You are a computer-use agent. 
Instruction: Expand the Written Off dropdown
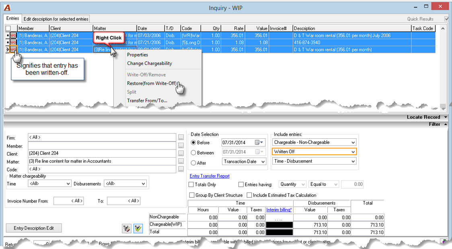pos(353,152)
